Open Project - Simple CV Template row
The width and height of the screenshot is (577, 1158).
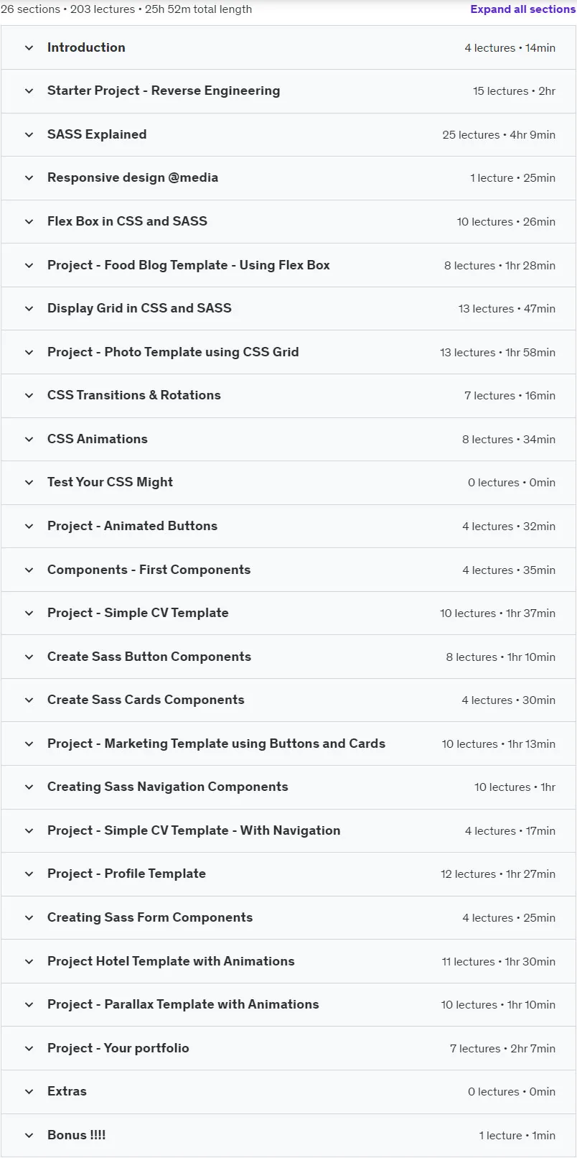pyautogui.click(x=288, y=613)
